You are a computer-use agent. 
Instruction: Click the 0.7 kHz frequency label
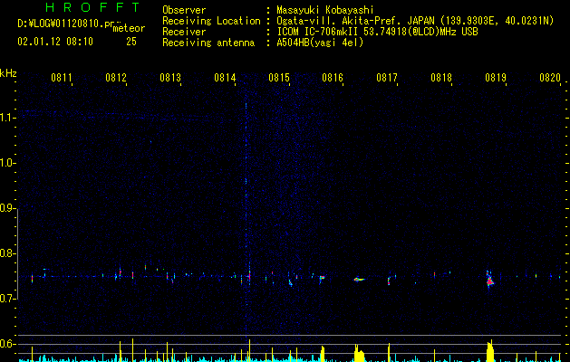pyautogui.click(x=8, y=299)
